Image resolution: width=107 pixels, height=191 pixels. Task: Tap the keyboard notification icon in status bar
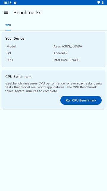(x=15, y=3)
